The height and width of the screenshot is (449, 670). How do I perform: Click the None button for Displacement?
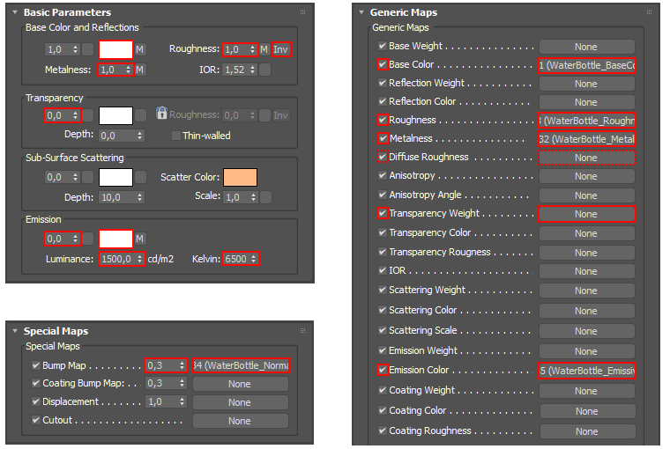click(240, 402)
